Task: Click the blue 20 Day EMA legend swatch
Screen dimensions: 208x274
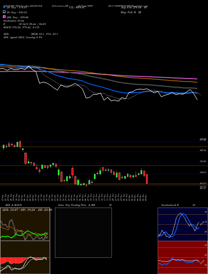Action: click(x=4, y=7)
